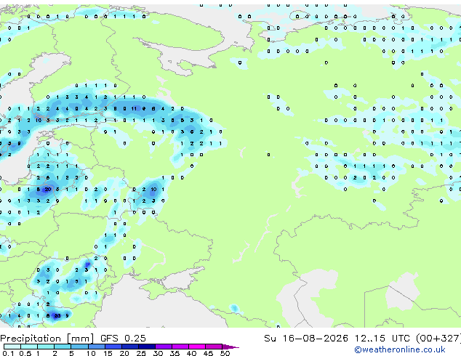Click the '(00+327)' forecast offset text
Screen dimensions: 461x356
tap(438, 339)
